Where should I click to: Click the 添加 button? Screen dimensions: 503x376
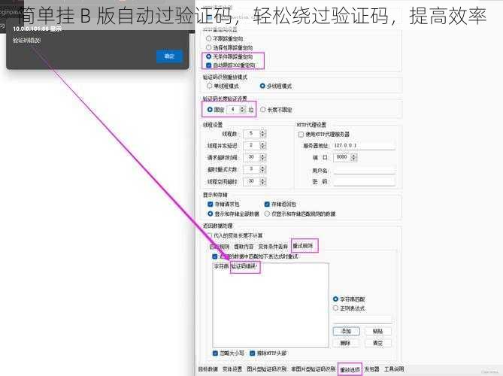click(346, 331)
